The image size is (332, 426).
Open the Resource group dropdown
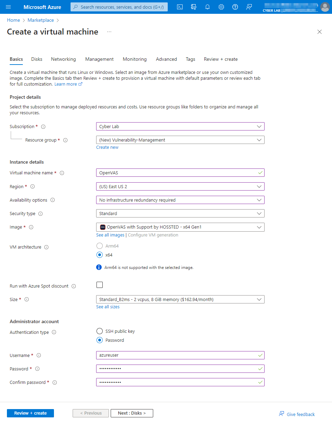click(180, 140)
